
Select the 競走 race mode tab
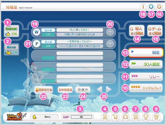(x=146, y=52)
